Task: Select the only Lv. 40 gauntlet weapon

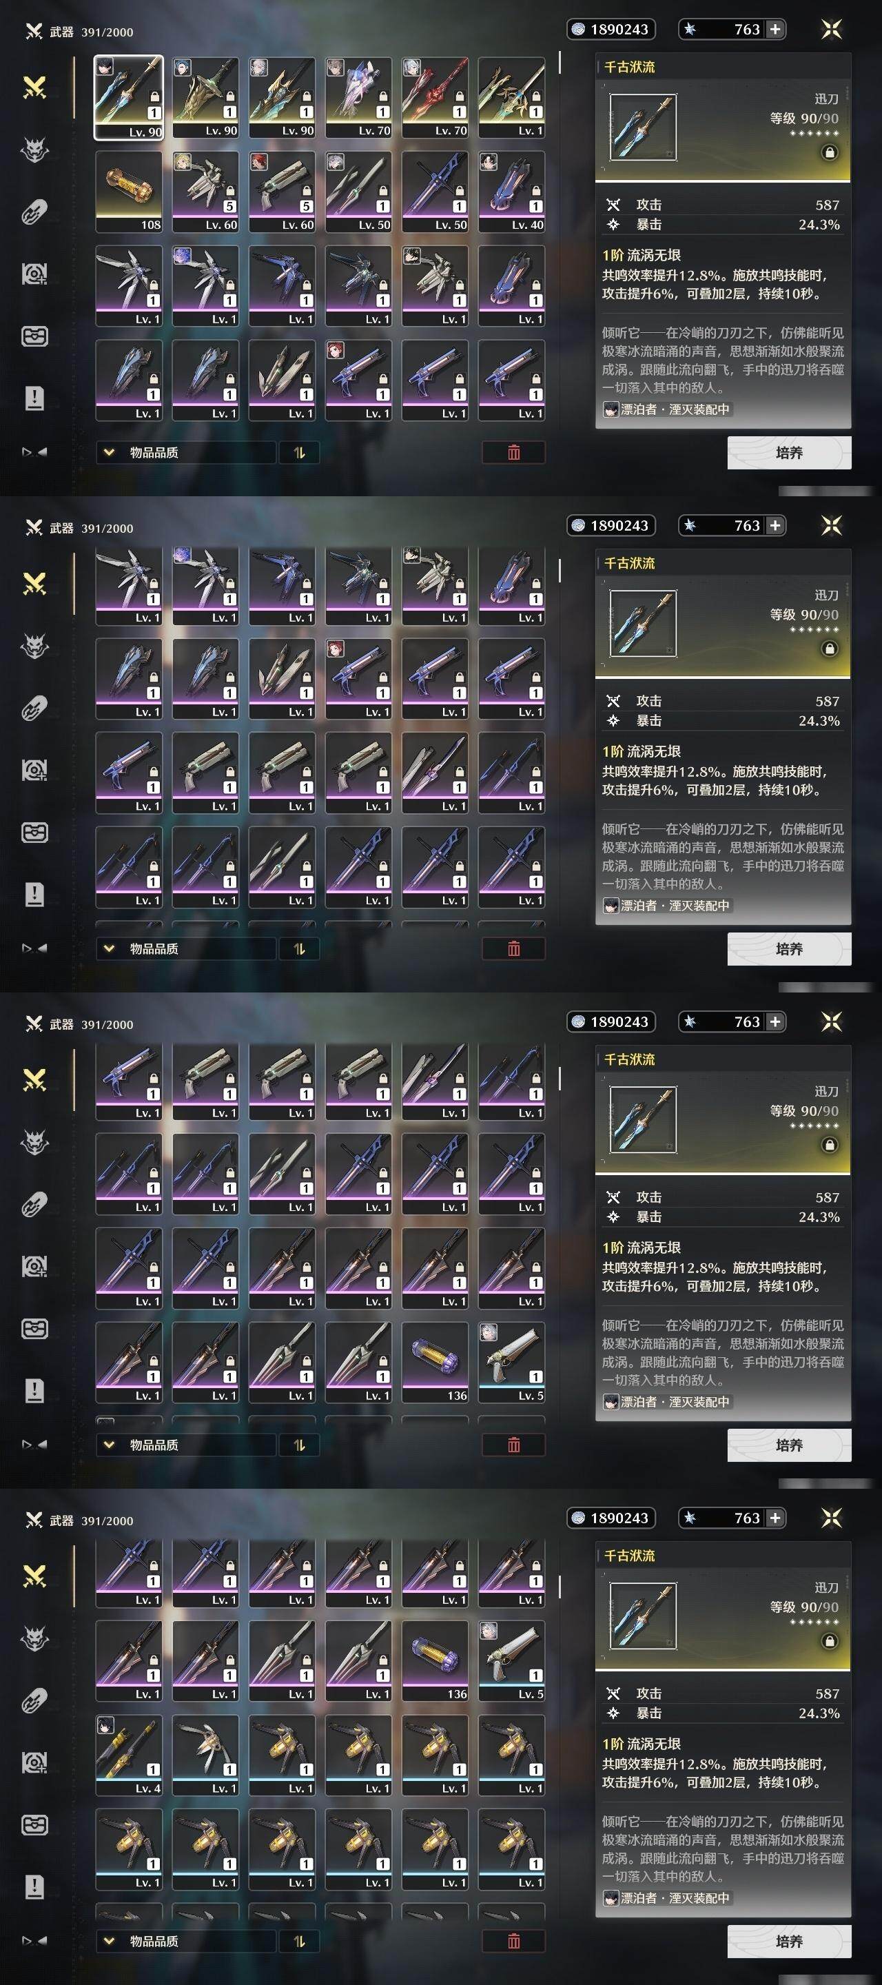Action: (511, 192)
